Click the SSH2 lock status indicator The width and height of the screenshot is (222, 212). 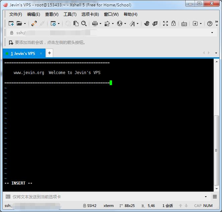tap(90, 206)
